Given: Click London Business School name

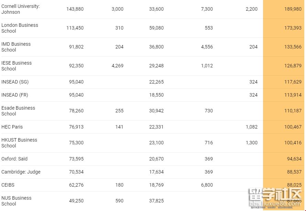Looking at the screenshot, I should pos(20,28).
